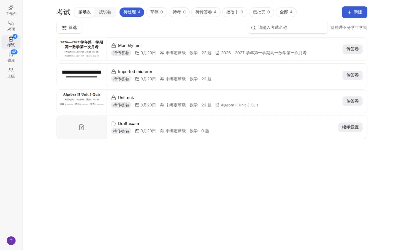Open the Monthly test exam title
Viewport: 401px width, 250px height.
[130, 46]
